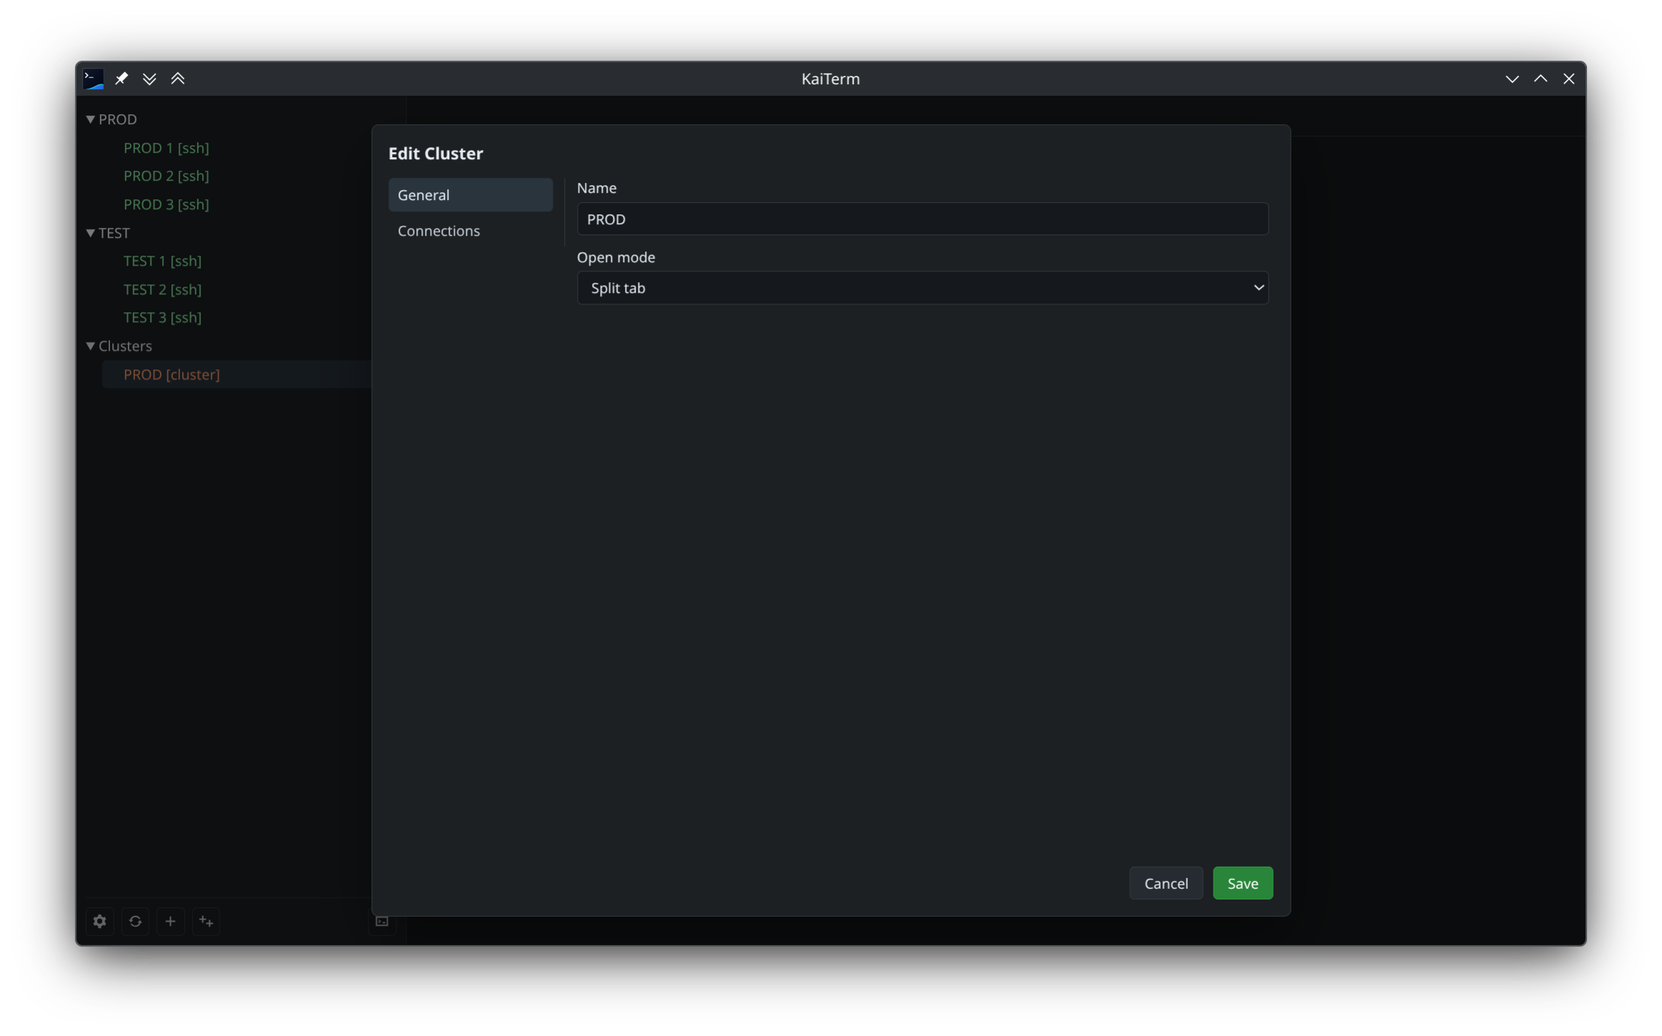Click the Name label
The height and width of the screenshot is (1036, 1662).
[596, 187]
